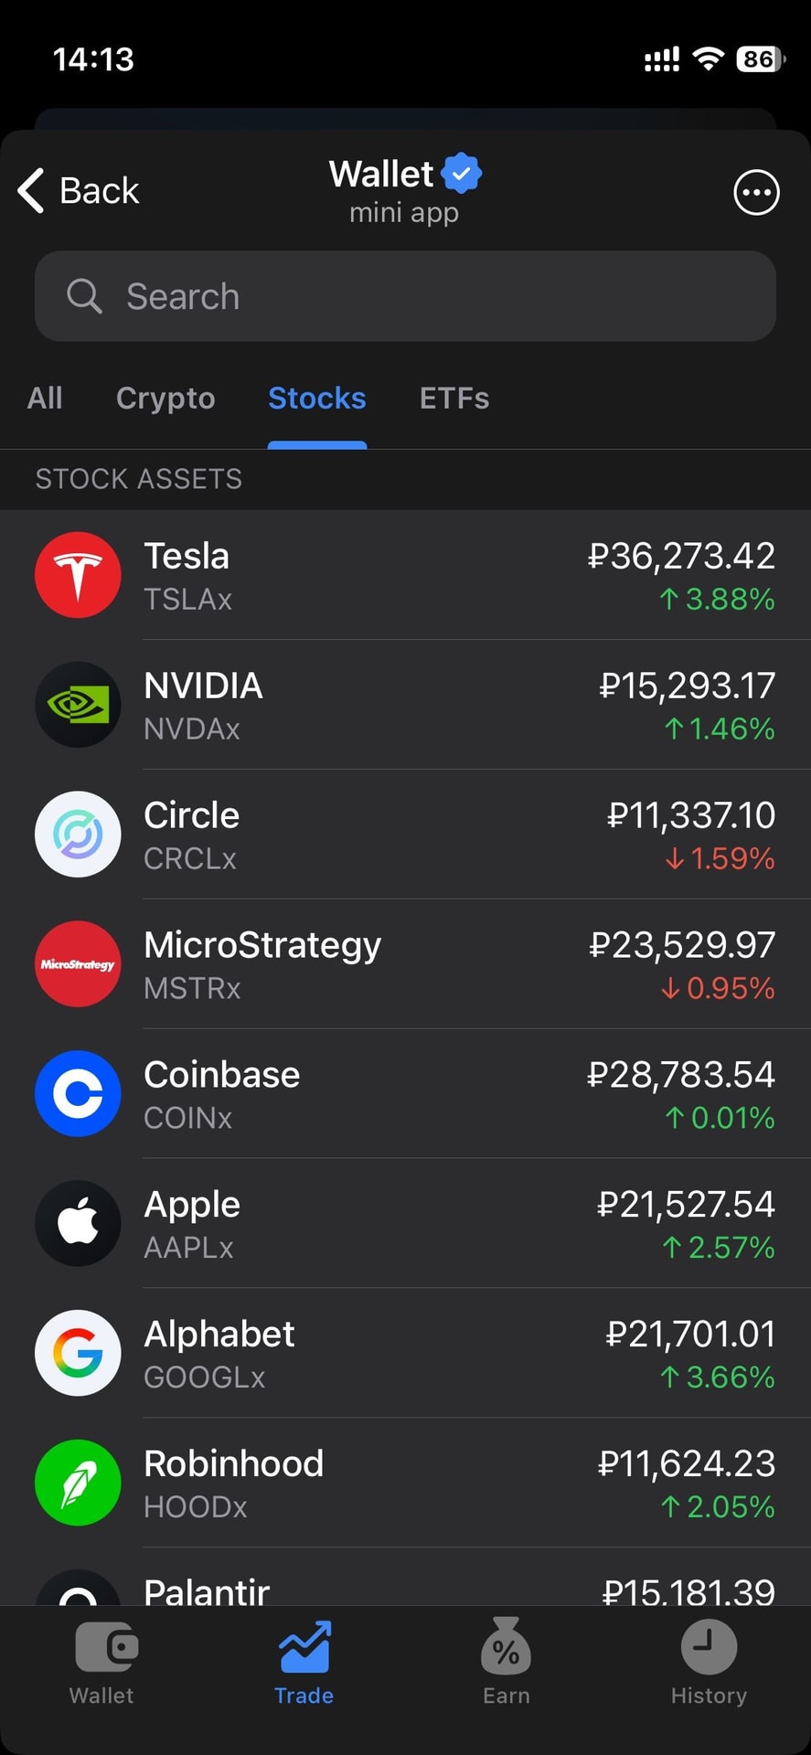Tap the NVIDIA logo icon
This screenshot has height=1755, width=811.
pyautogui.click(x=78, y=705)
